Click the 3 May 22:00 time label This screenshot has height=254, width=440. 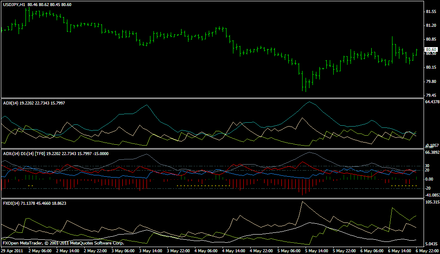coord(179,251)
